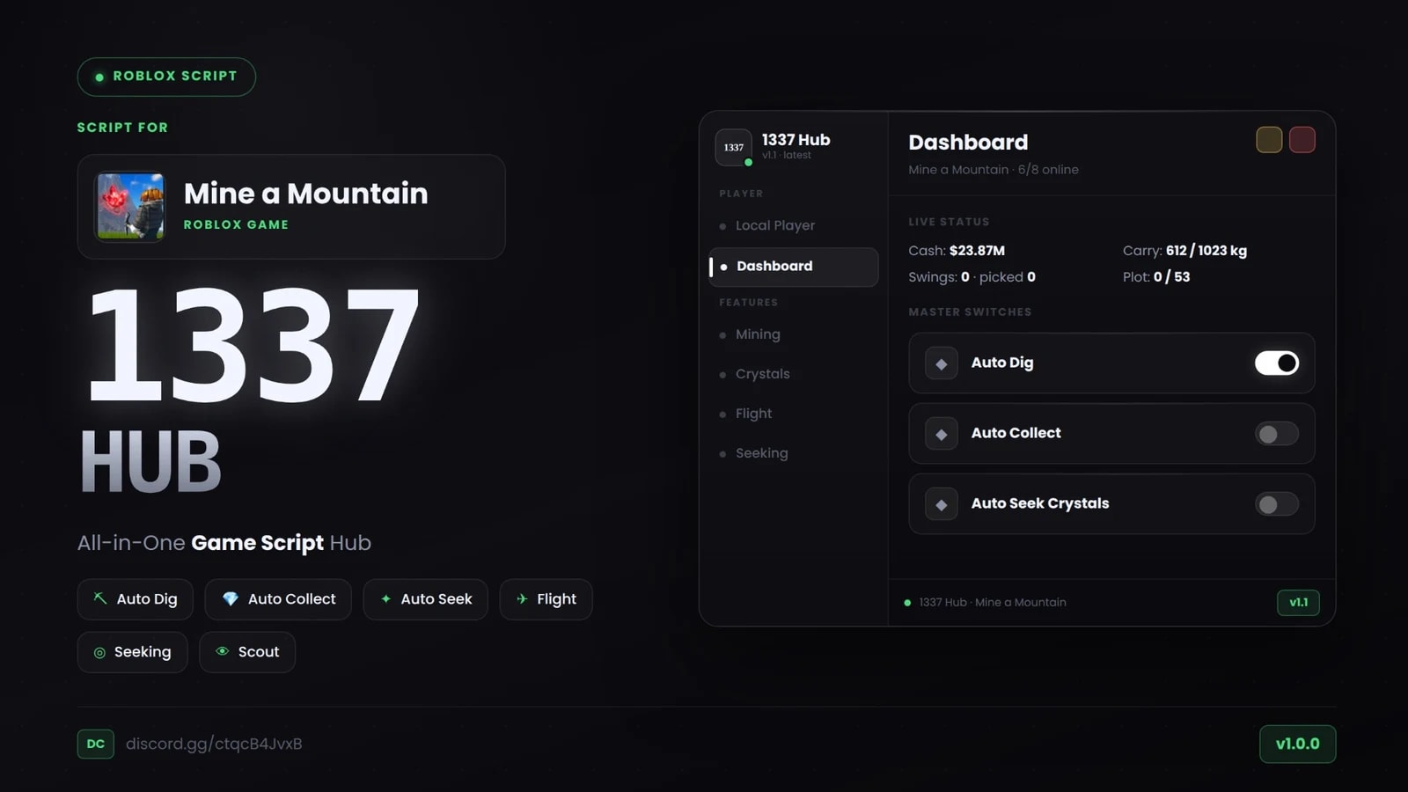Click the Mine a Mountain game thumbnail
Image resolution: width=1408 pixels, height=792 pixels.
[x=130, y=206]
